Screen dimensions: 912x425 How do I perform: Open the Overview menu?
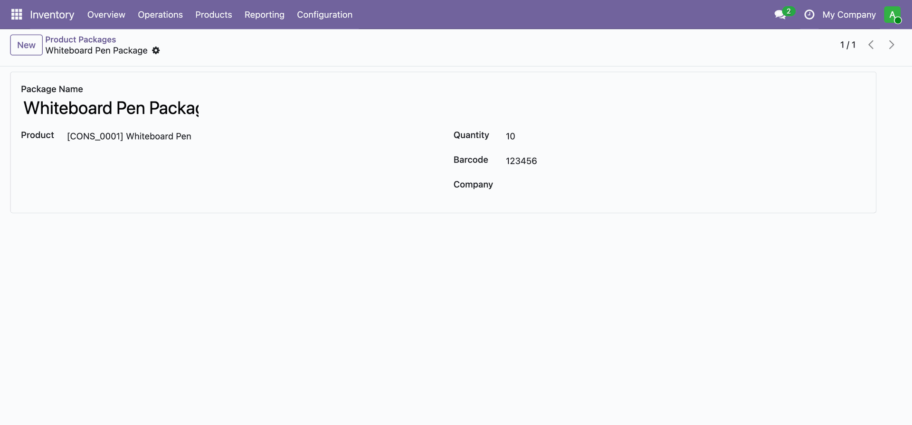point(106,15)
